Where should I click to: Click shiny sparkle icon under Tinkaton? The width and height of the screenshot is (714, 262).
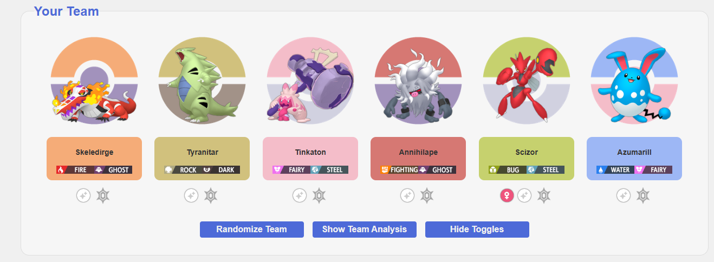point(299,195)
